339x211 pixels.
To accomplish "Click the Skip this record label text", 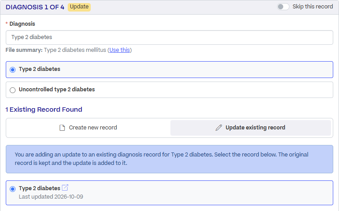I will click(x=312, y=7).
